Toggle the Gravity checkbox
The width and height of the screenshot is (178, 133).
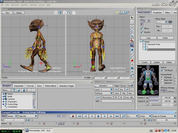coord(142,32)
